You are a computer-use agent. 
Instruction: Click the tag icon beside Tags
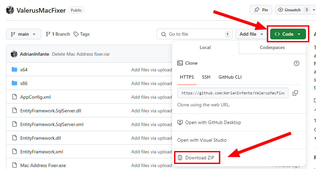[76, 34]
